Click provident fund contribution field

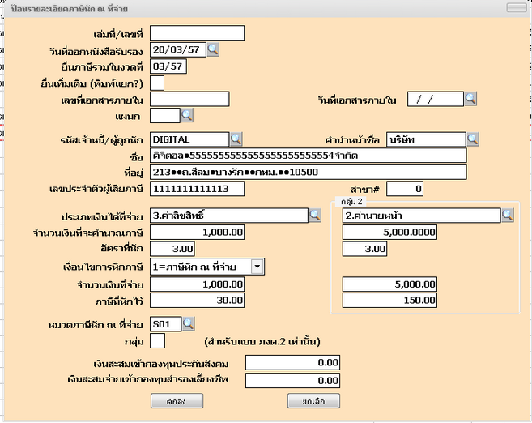click(x=293, y=381)
